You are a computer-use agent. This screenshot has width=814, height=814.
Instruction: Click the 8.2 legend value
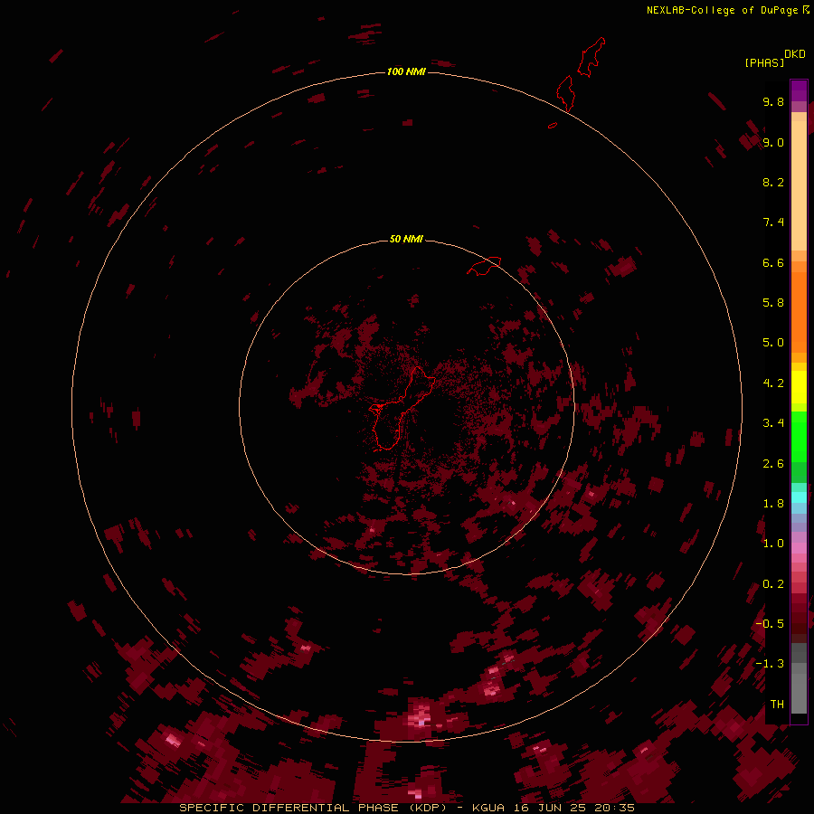tap(773, 182)
